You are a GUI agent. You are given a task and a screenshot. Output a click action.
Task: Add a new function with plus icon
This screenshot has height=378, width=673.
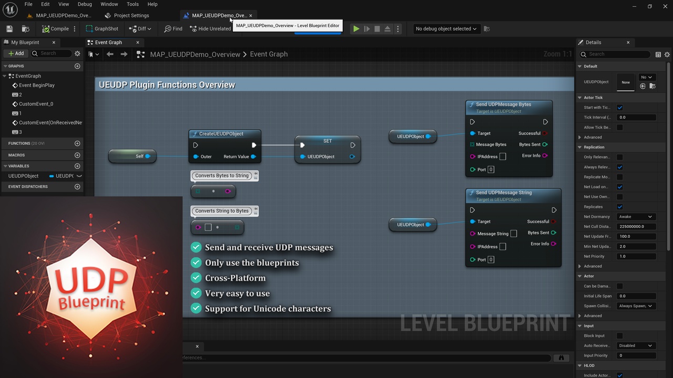click(x=77, y=143)
